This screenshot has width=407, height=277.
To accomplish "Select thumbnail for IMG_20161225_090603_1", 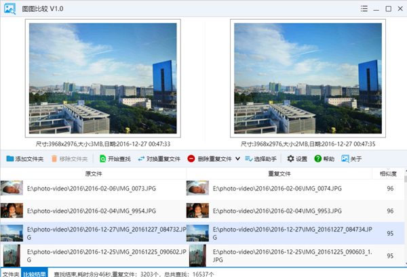I will tap(197, 255).
